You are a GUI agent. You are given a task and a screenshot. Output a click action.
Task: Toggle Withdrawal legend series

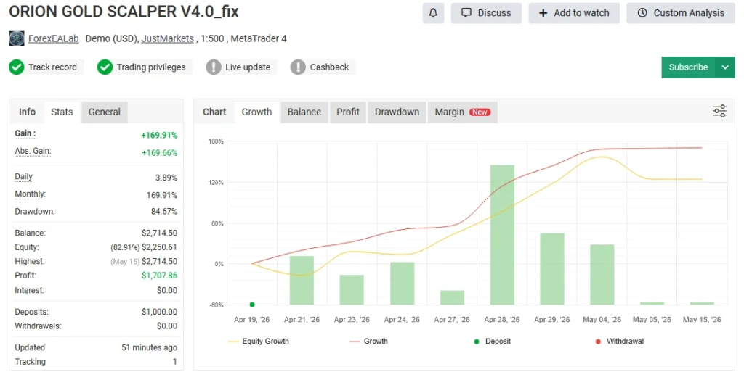[619, 342]
